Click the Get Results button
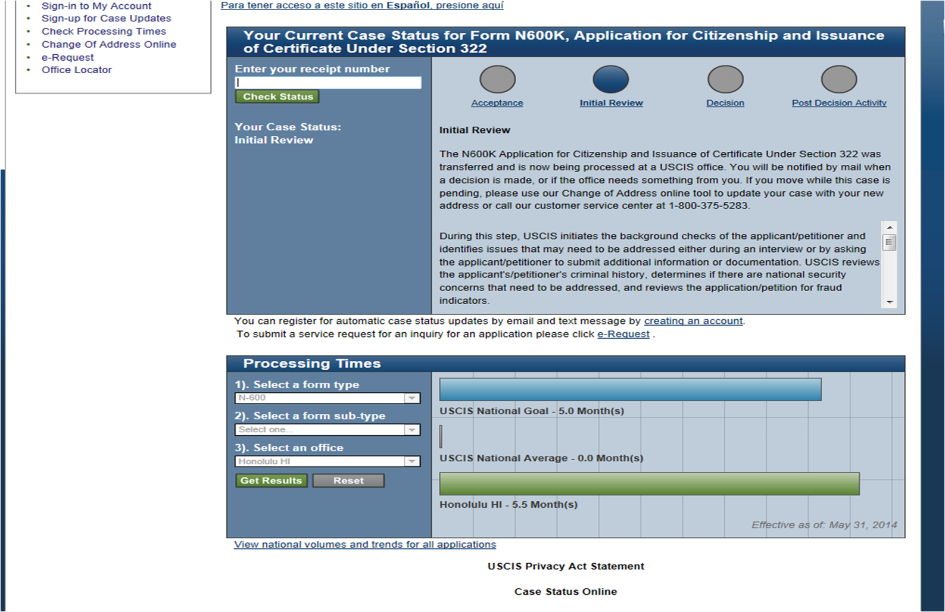 pos(271,480)
